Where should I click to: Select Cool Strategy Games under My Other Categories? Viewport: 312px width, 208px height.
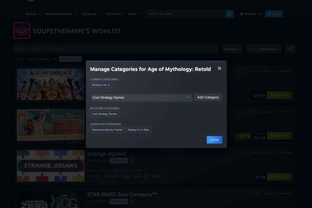(105, 114)
